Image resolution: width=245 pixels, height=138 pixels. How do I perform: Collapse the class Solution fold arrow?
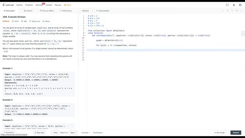(85, 33)
